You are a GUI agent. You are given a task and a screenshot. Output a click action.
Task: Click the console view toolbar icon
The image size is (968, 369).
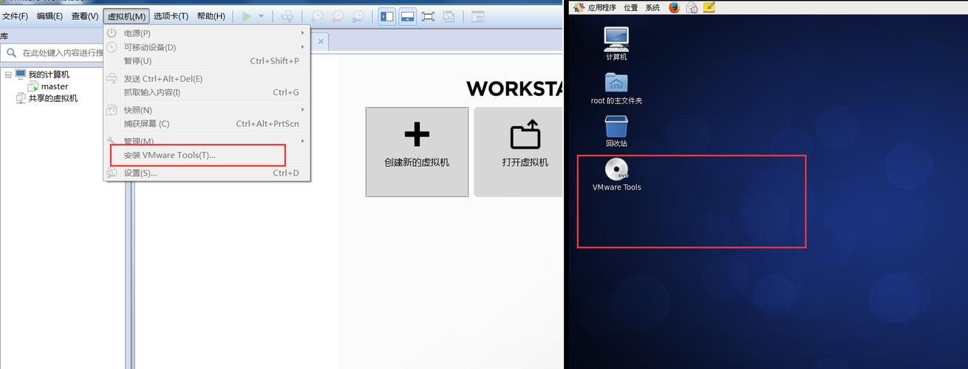[478, 16]
